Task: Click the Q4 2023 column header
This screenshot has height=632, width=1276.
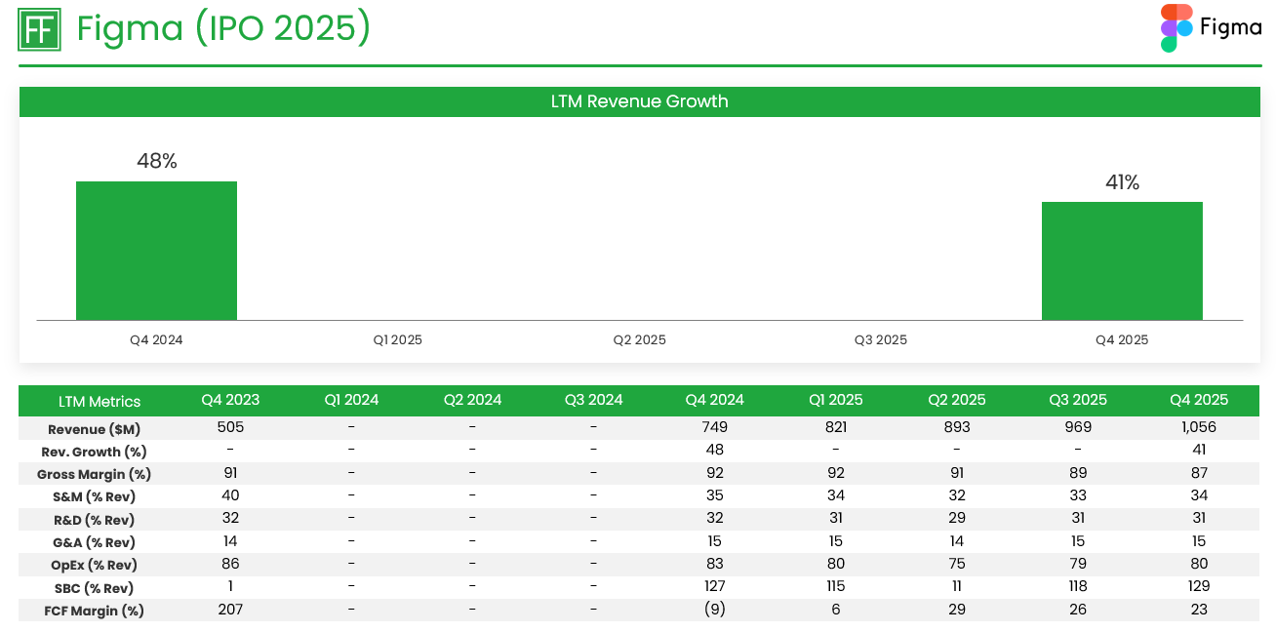Action: 230,400
